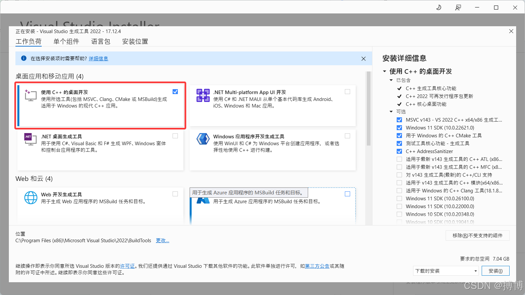Image resolution: width=525 pixels, height=295 pixels.
Task: Click the Windows 应用程序开发生成工具 icon
Action: tap(203, 139)
